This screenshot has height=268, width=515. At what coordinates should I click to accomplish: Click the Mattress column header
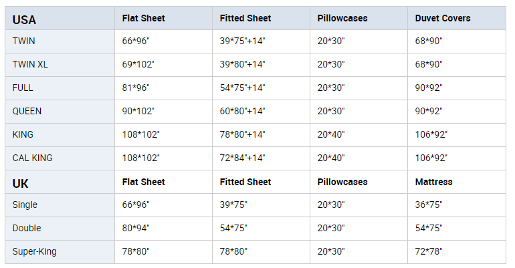pos(433,182)
